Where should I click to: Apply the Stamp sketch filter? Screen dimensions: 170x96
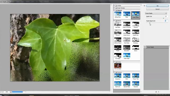tap(136, 48)
